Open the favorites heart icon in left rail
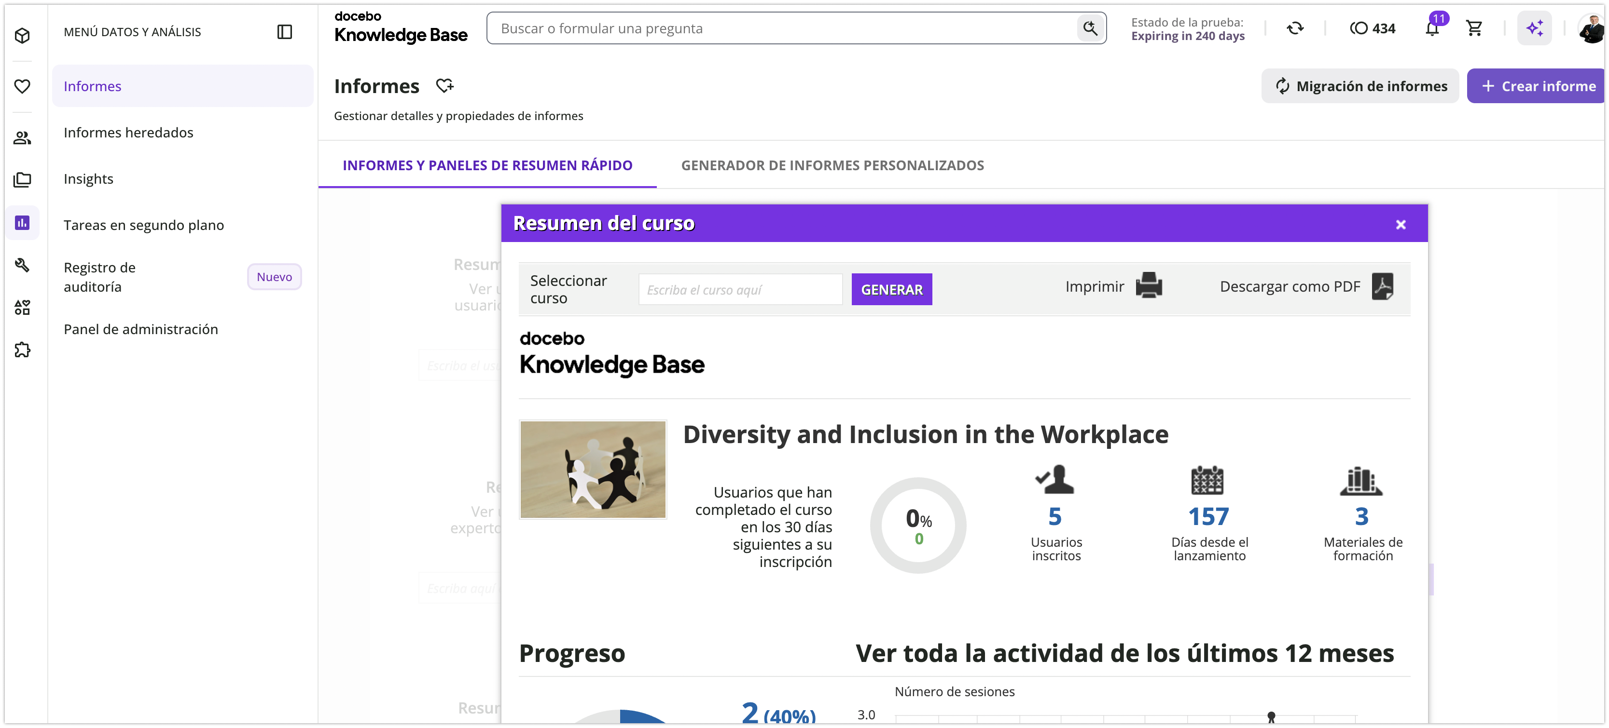This screenshot has width=1609, height=728. point(23,86)
